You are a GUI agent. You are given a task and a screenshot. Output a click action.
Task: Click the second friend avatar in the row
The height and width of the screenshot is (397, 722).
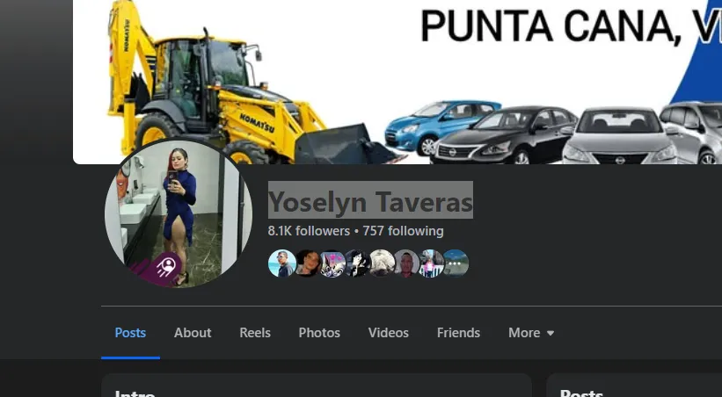click(307, 263)
